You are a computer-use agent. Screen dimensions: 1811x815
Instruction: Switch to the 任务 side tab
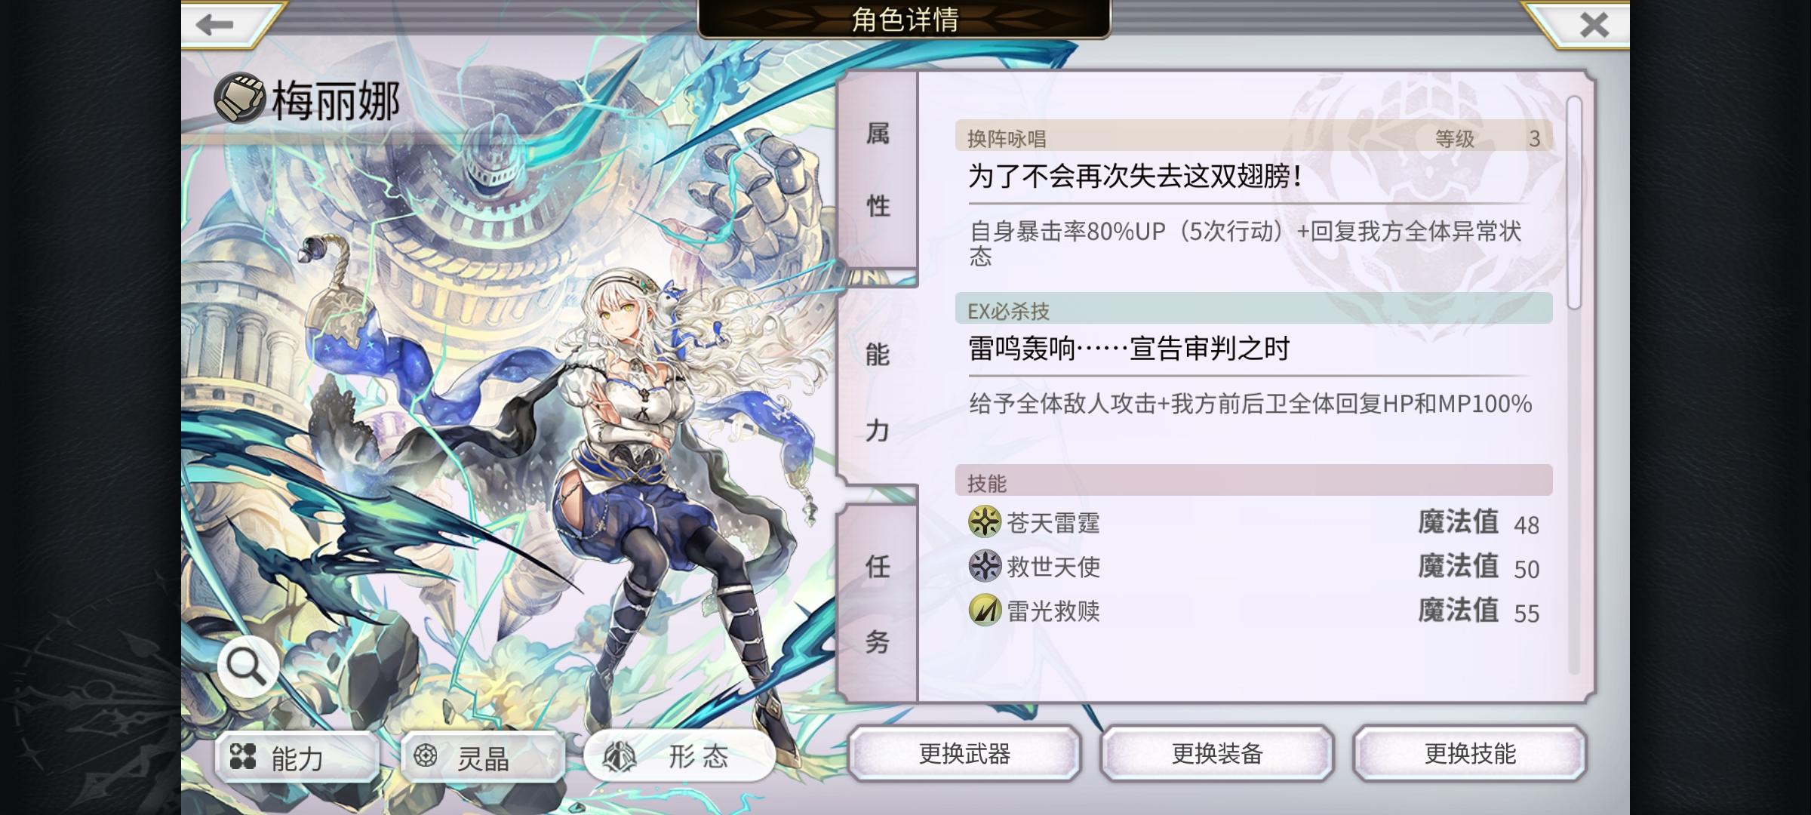pos(878,604)
